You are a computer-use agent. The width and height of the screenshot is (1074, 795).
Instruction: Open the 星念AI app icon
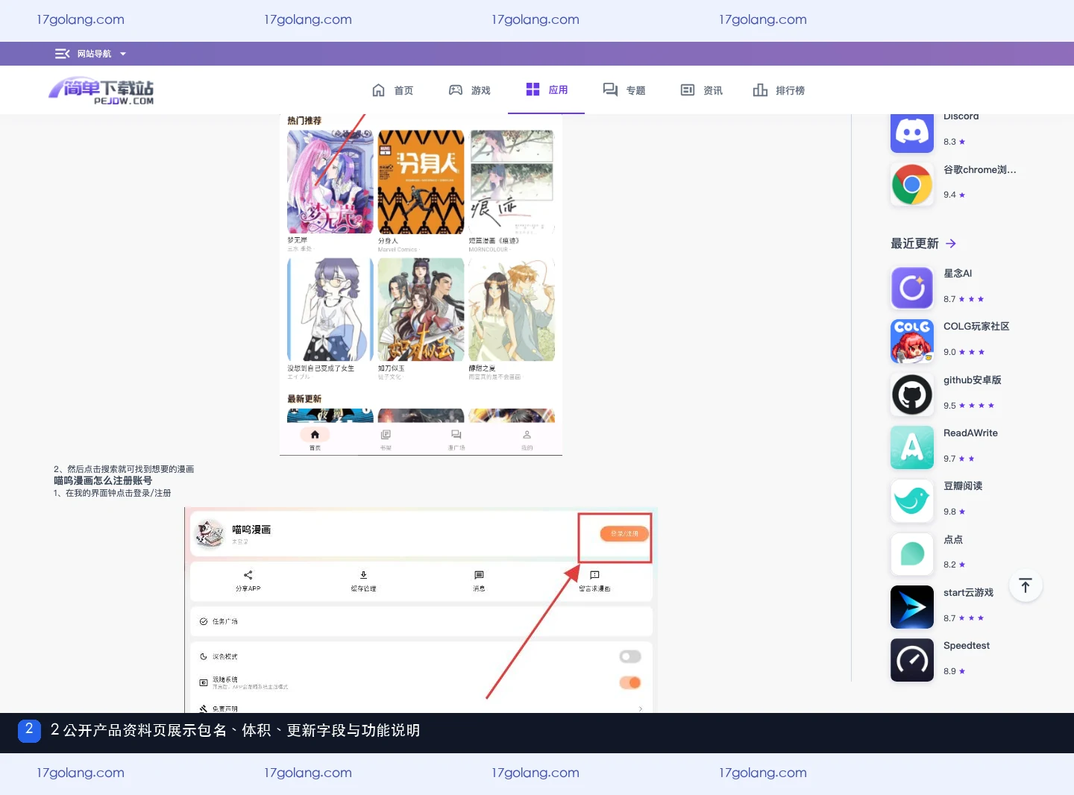(x=911, y=288)
